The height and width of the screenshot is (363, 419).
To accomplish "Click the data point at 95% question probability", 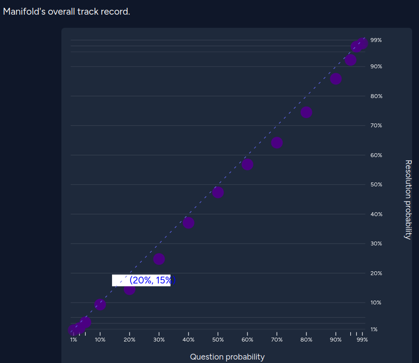I will 351,60.
